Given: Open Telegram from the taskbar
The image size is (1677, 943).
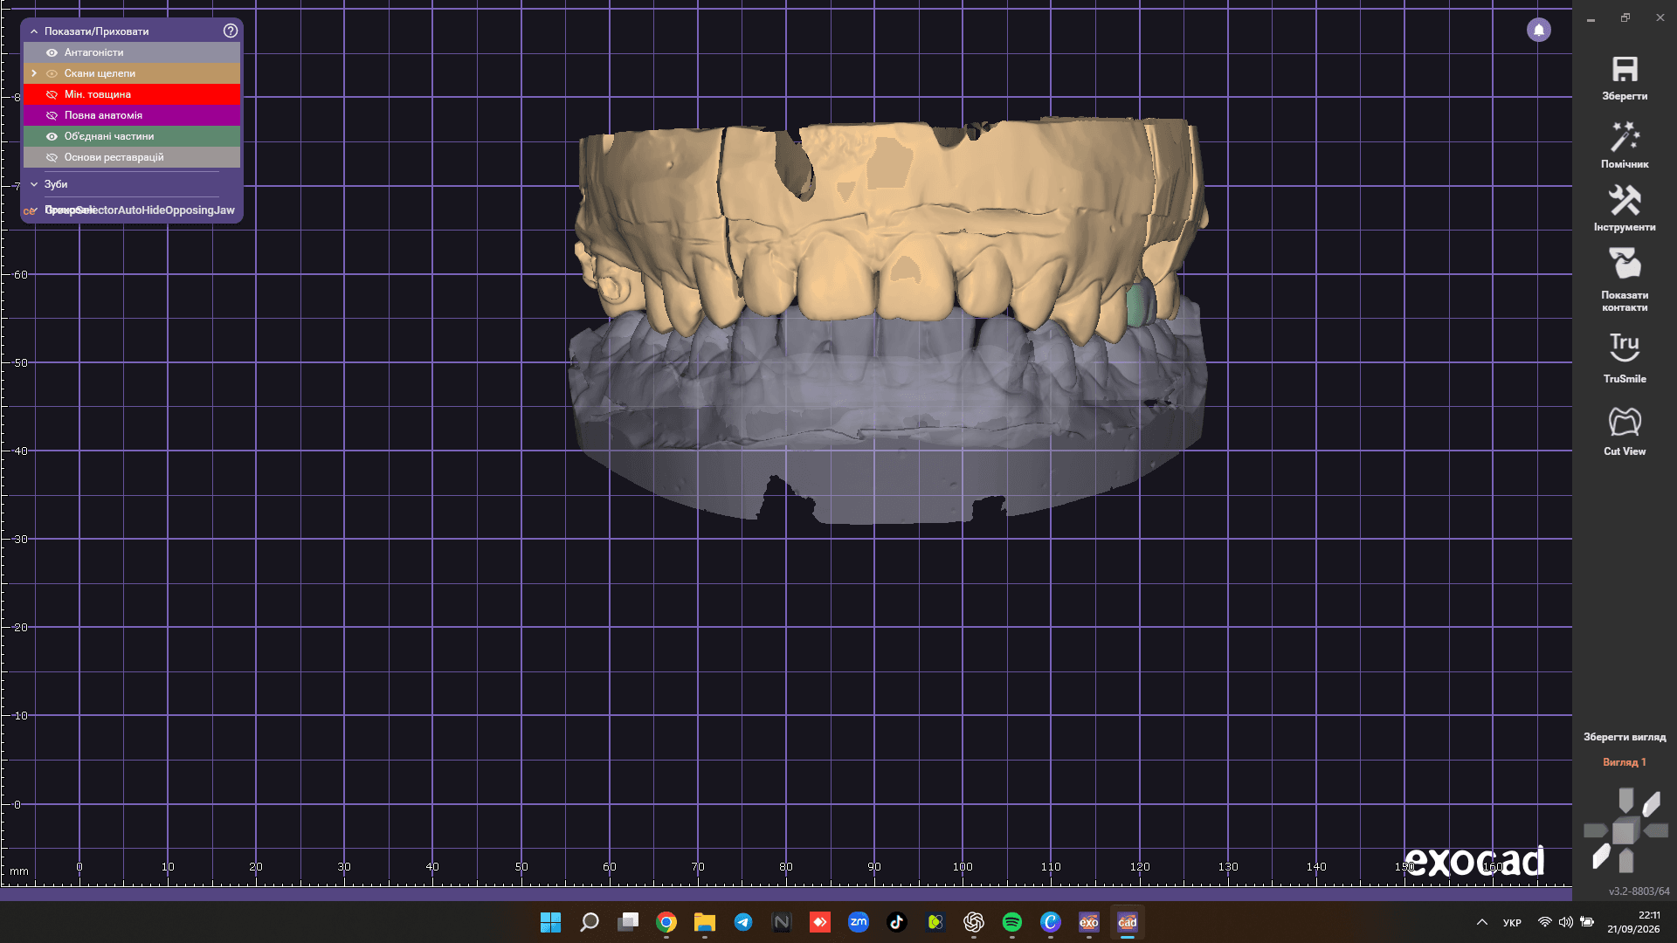Looking at the screenshot, I should 743,922.
